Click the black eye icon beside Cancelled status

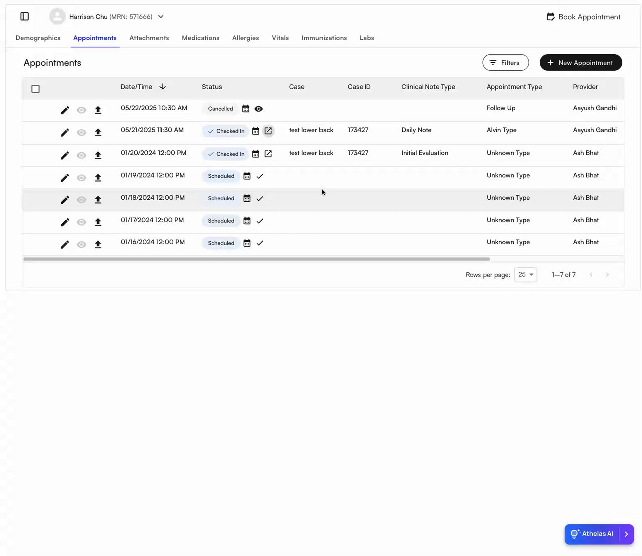click(259, 109)
